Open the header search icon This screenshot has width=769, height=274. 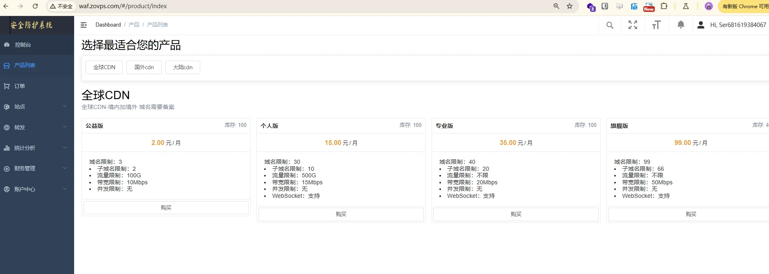[x=610, y=25]
